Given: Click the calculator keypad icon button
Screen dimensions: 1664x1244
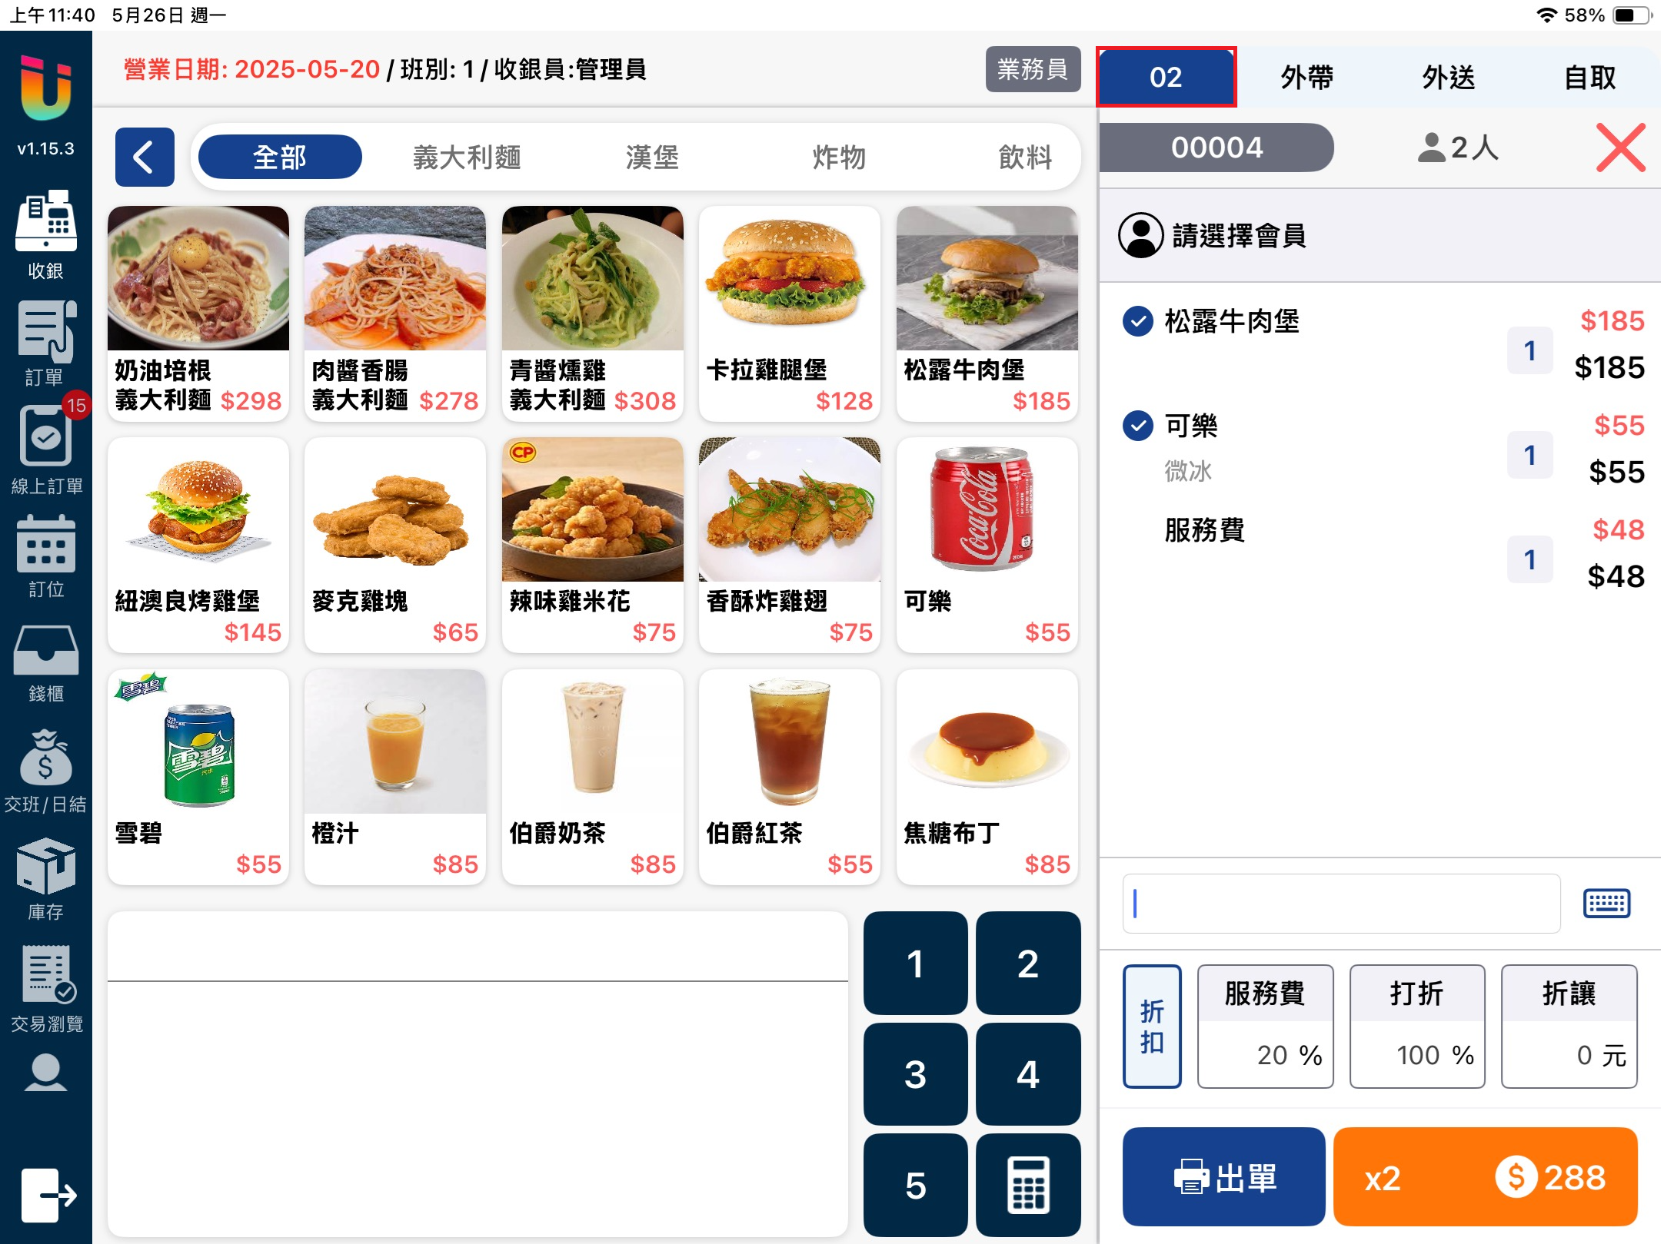Looking at the screenshot, I should 1029,1184.
